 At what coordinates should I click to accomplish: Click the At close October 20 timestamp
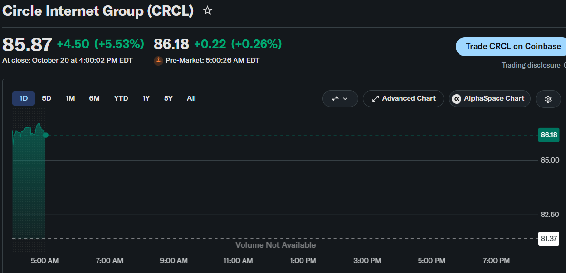(68, 60)
